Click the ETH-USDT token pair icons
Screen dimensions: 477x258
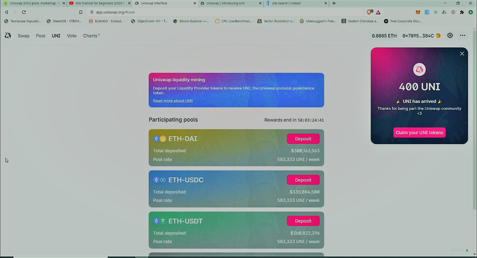point(160,221)
